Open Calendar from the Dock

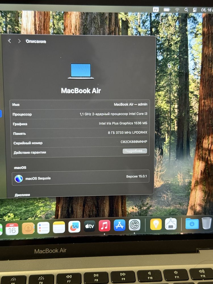(x=12, y=229)
